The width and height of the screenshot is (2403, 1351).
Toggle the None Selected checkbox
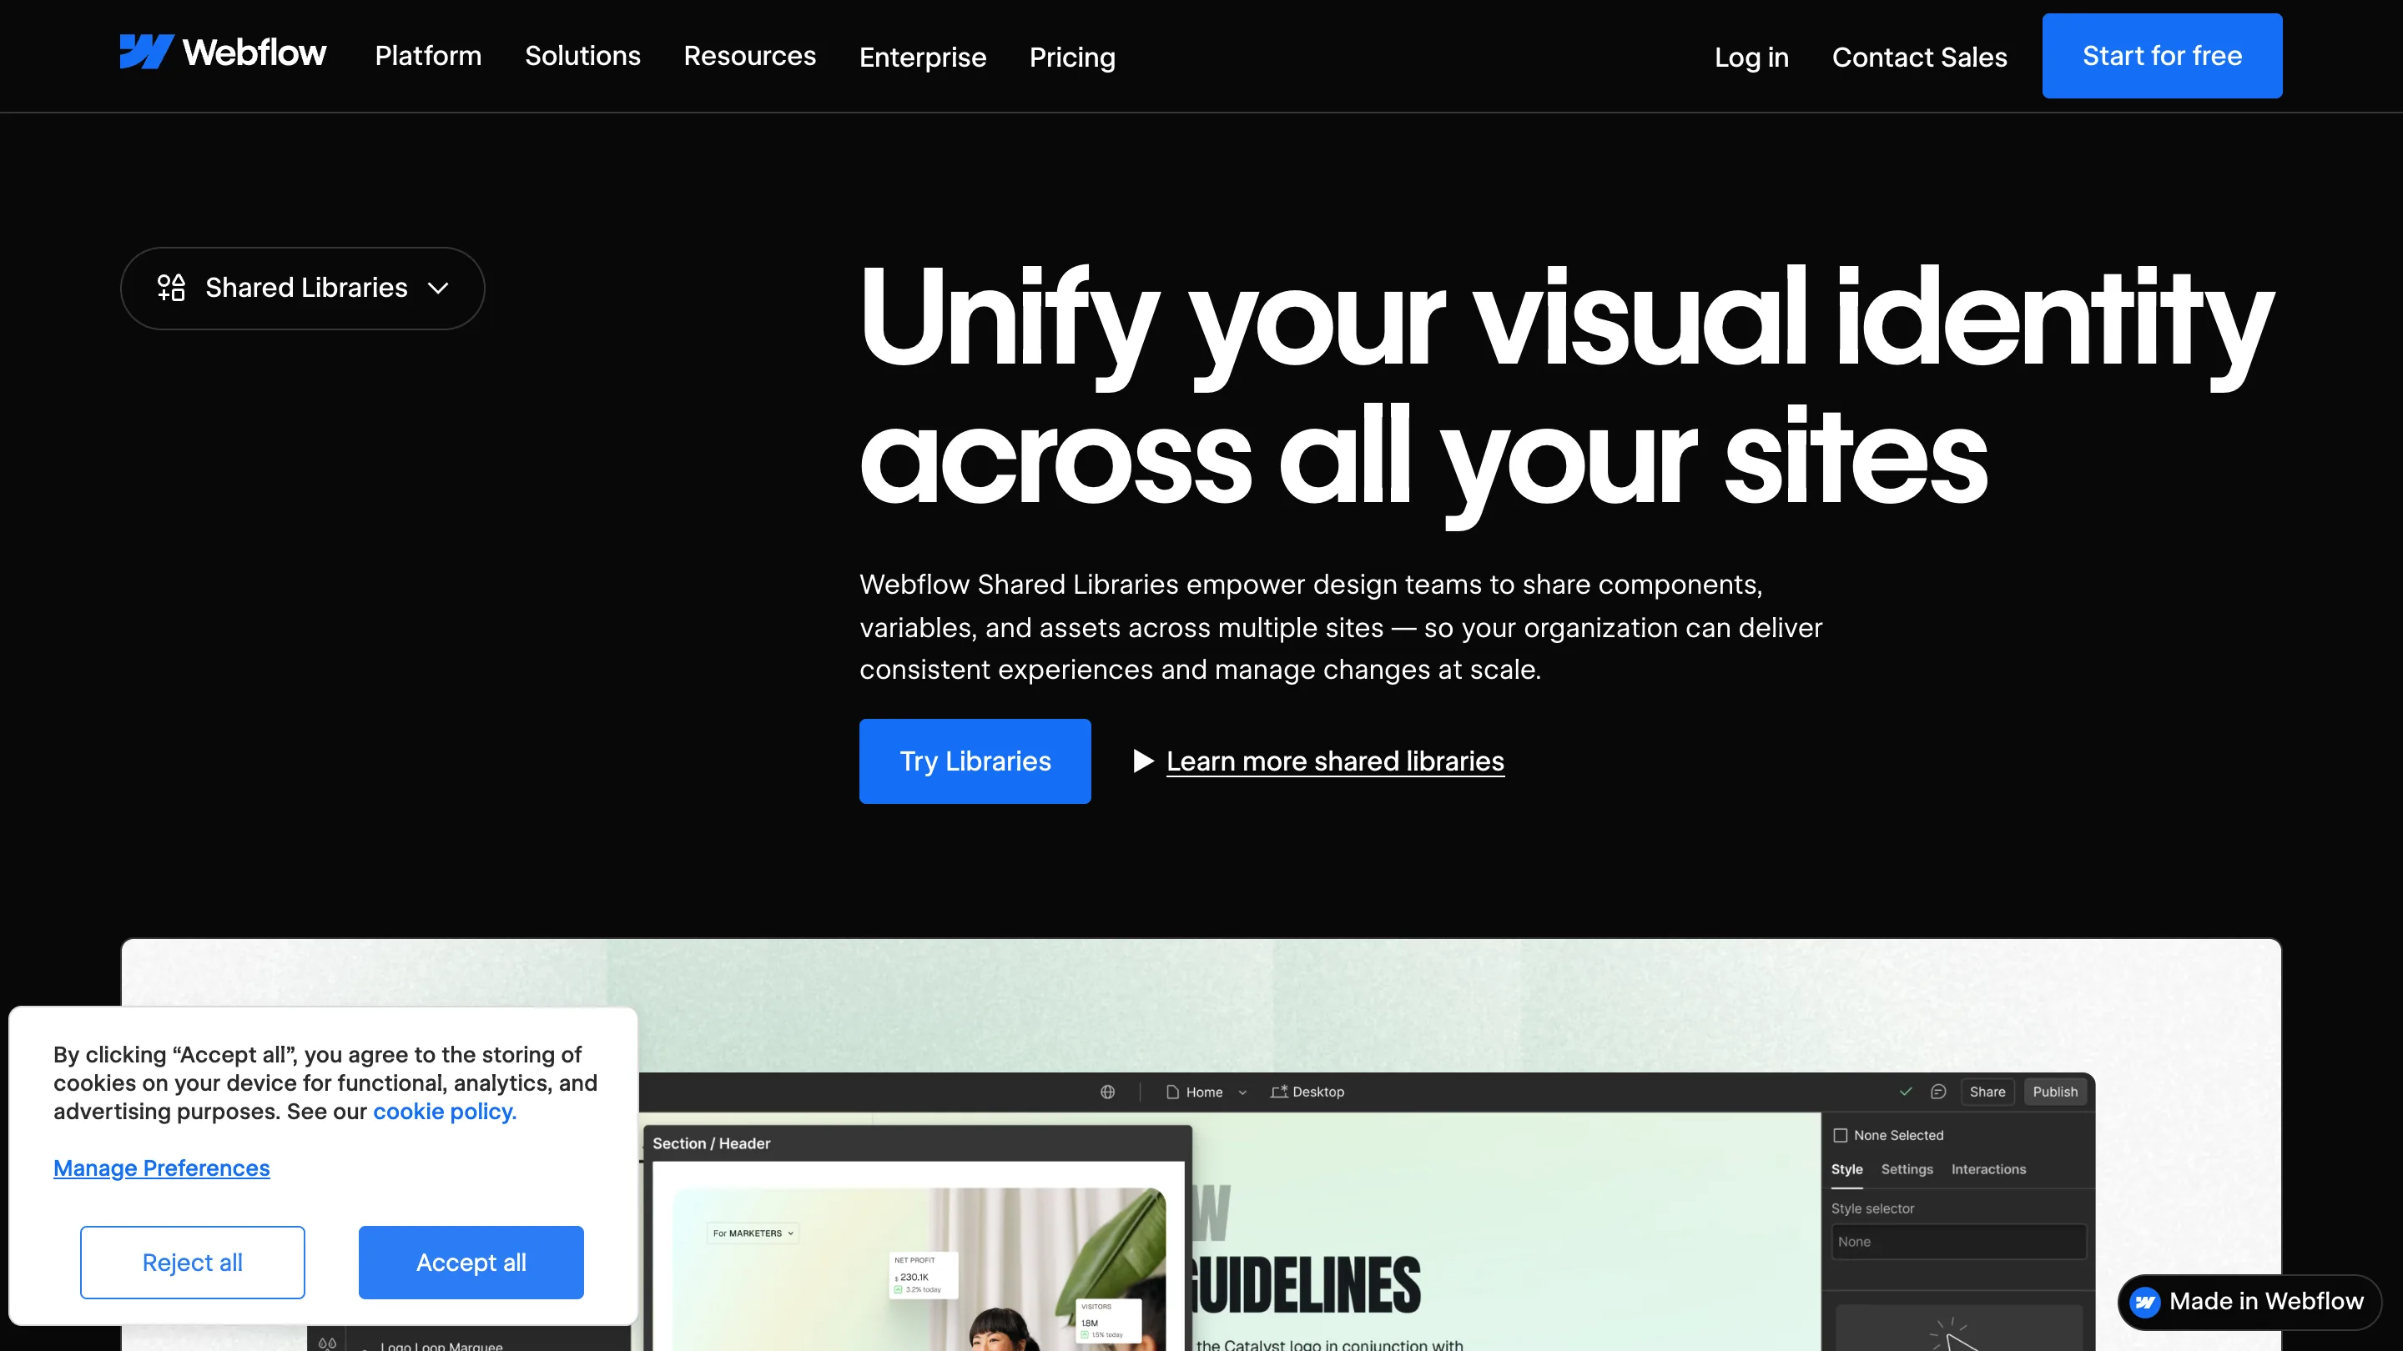(1841, 1135)
